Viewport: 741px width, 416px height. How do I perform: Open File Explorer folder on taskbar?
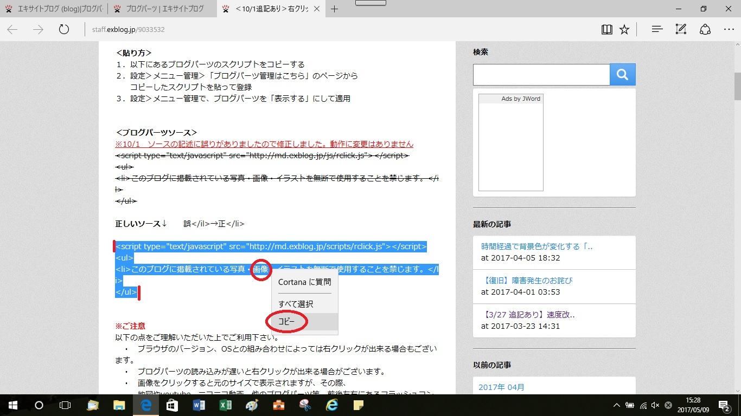click(x=119, y=405)
